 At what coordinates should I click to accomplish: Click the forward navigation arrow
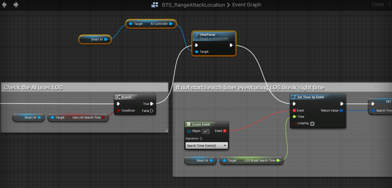(16, 5)
